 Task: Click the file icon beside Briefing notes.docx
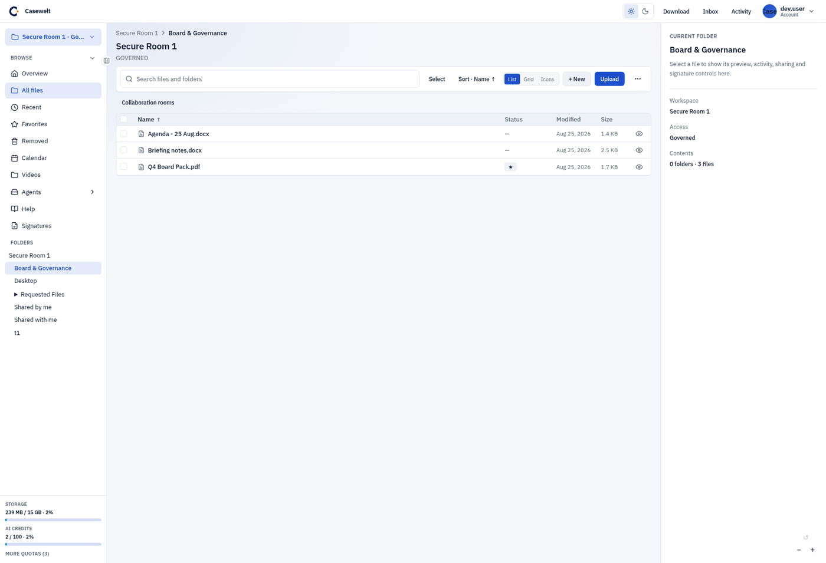141,150
